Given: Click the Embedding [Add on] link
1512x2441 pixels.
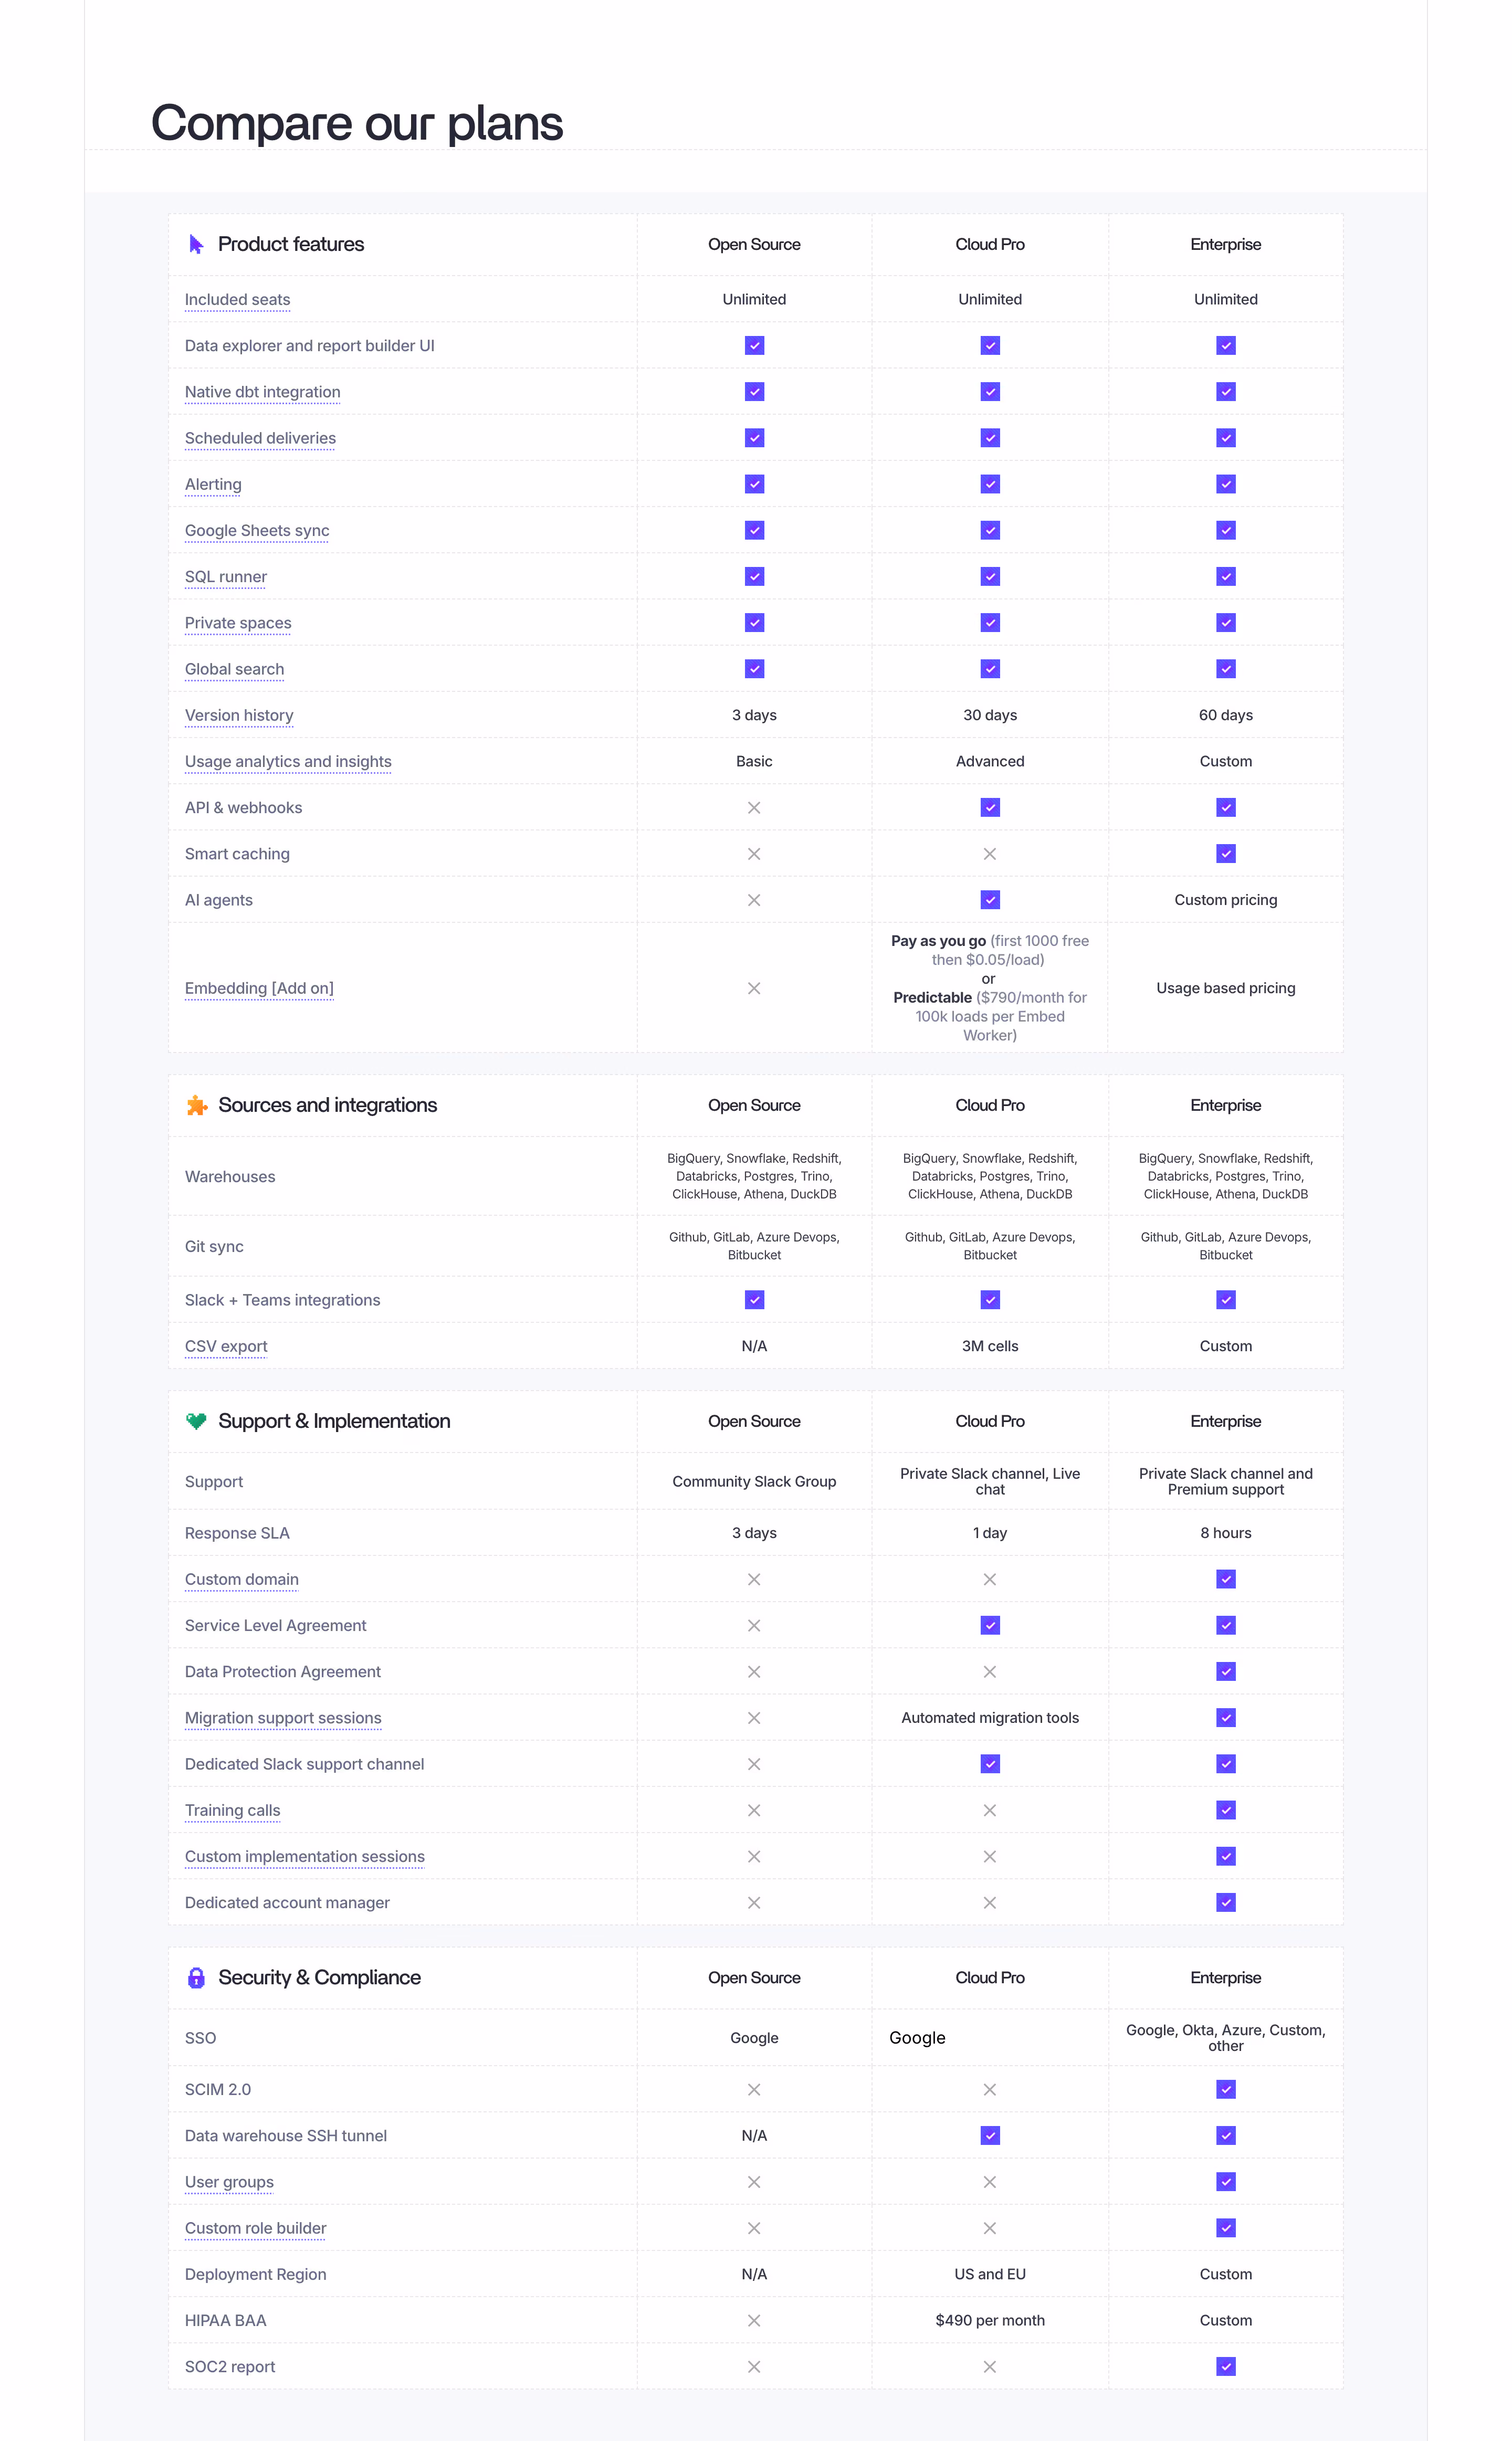Looking at the screenshot, I should 259,988.
